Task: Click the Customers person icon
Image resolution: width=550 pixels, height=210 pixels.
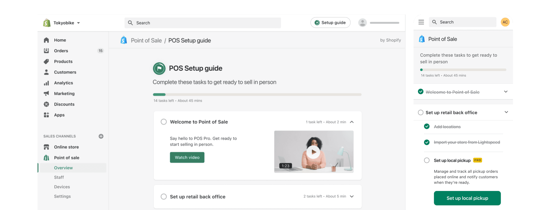Action: coord(46,72)
